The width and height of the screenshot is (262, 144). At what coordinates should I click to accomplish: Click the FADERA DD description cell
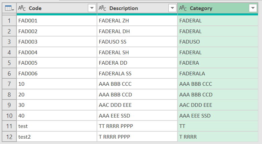(137, 63)
